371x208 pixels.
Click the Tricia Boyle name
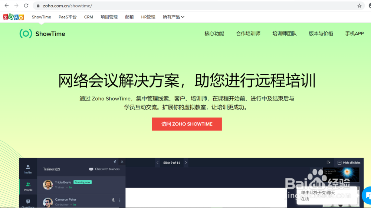pos(63,182)
